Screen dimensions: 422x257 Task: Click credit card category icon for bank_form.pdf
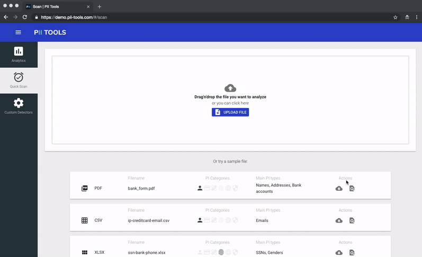(207, 188)
